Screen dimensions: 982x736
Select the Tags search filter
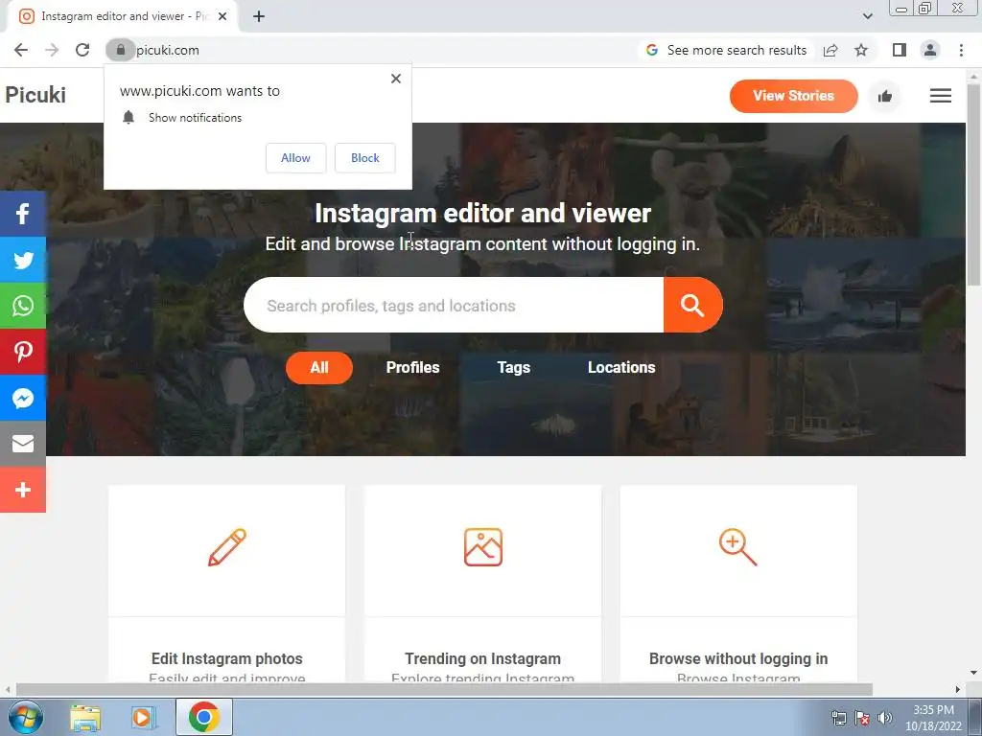[514, 367]
